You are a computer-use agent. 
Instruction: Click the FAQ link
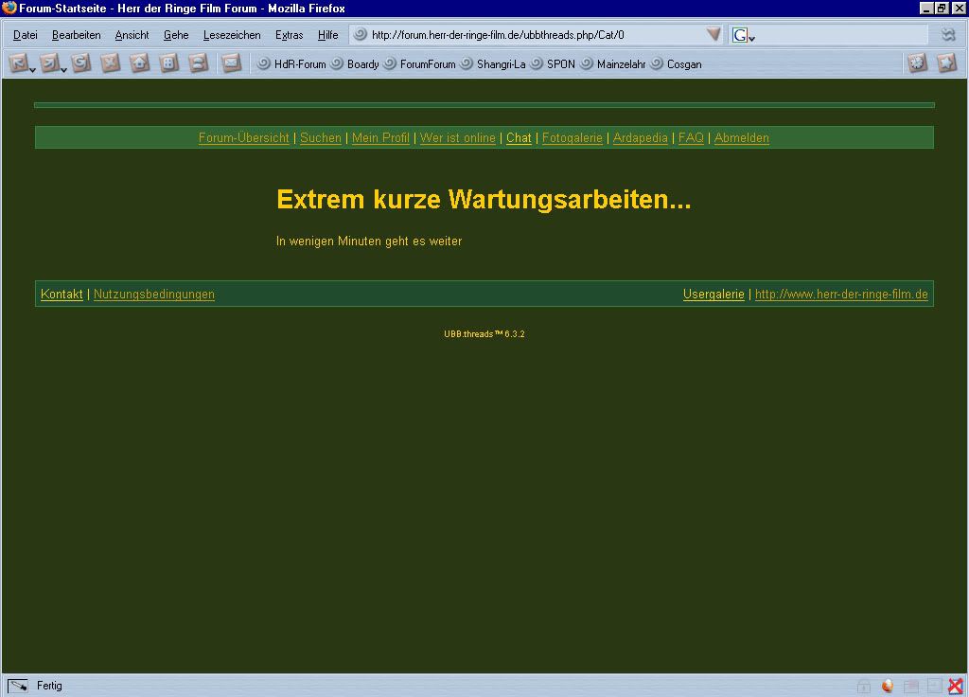(691, 138)
